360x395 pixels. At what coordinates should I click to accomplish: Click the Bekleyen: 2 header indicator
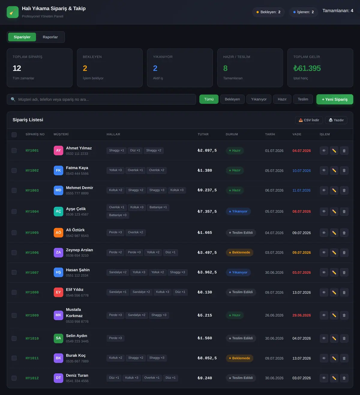point(268,12)
